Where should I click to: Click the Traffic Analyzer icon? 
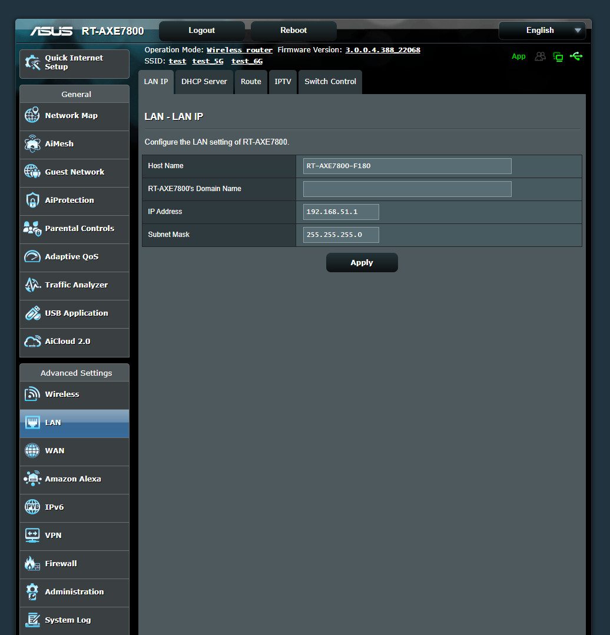[x=32, y=285]
